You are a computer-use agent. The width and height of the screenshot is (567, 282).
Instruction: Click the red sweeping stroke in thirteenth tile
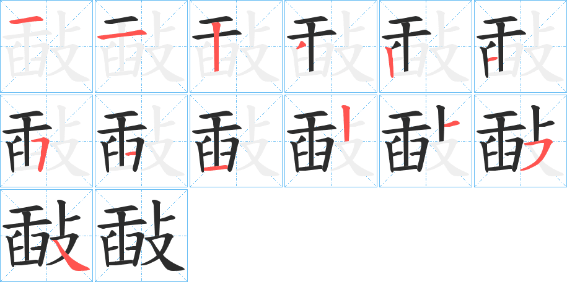point(72,258)
